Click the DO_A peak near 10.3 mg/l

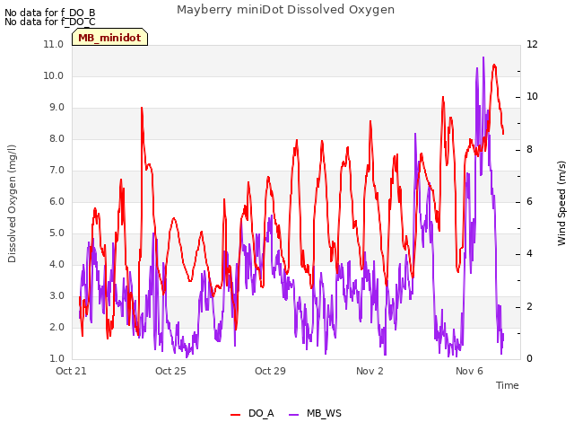click(x=494, y=66)
